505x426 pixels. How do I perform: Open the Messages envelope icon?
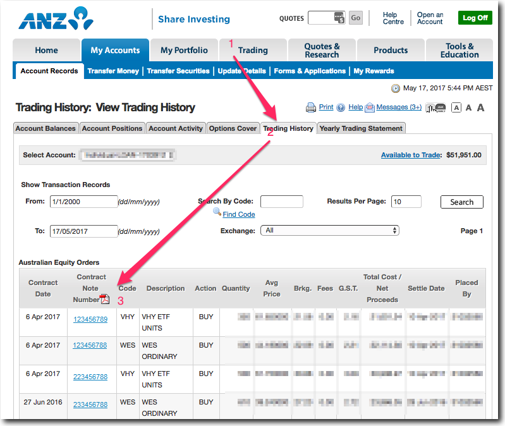click(370, 108)
